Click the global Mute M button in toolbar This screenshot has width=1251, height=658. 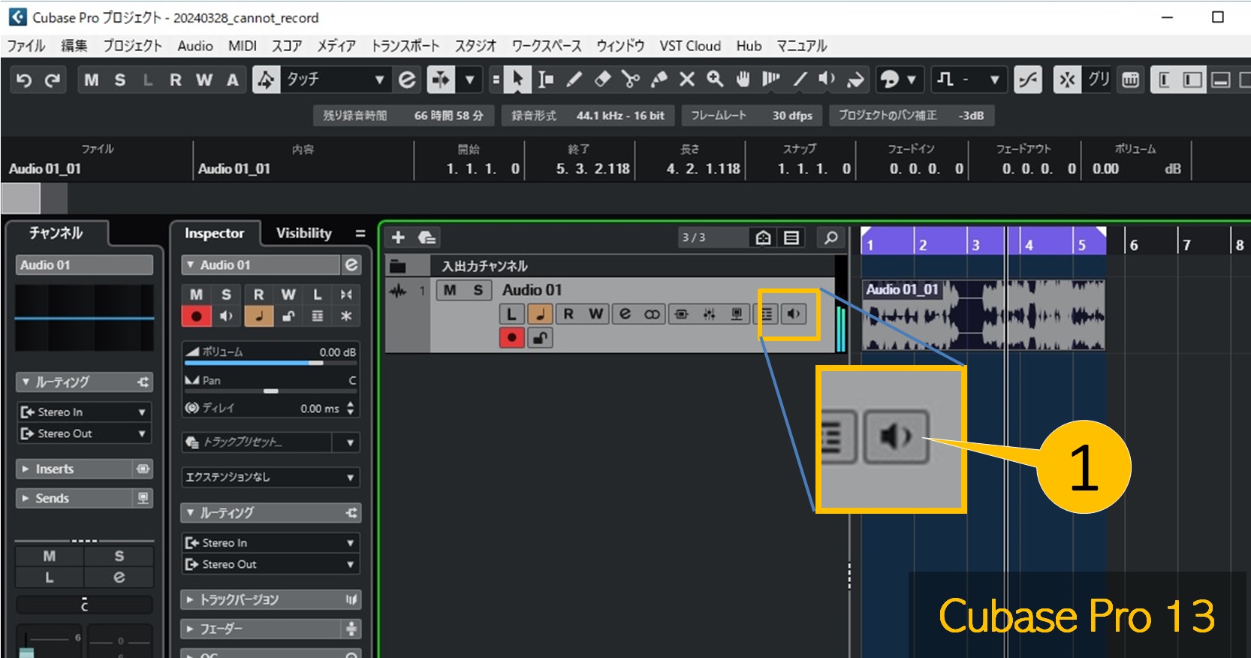coord(91,80)
